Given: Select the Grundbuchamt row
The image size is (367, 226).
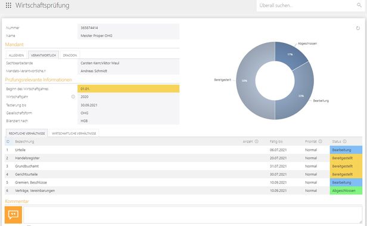Looking at the screenshot, I should (183, 166).
